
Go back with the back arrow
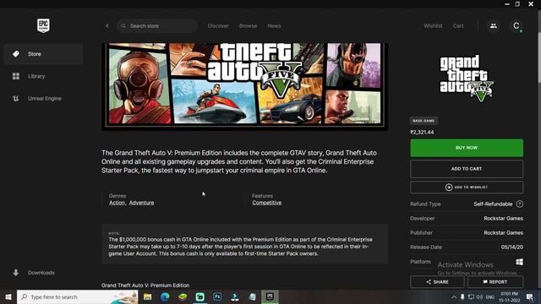pos(107,26)
